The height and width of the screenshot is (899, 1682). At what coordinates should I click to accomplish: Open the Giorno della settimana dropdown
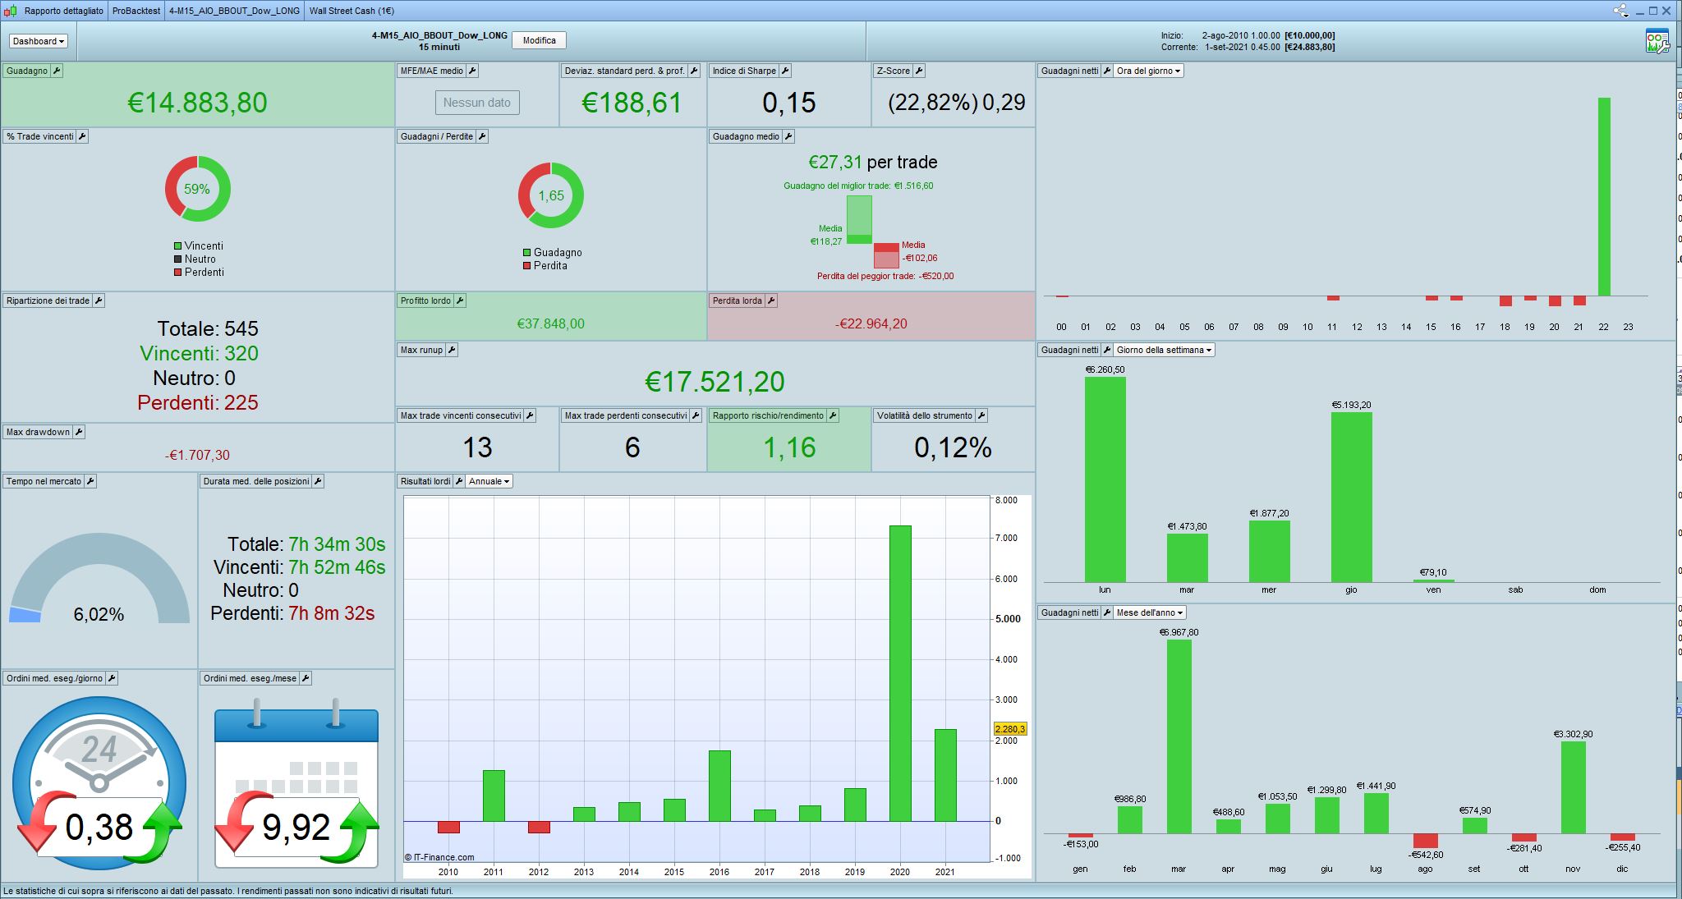(1165, 350)
